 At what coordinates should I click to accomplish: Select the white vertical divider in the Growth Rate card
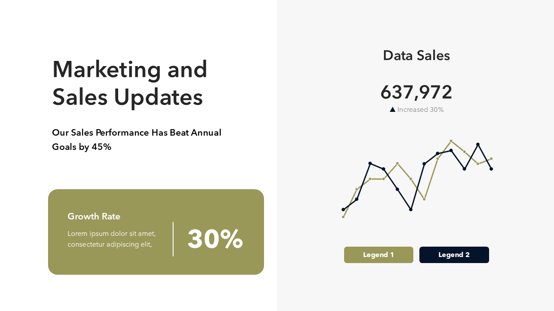[x=173, y=239]
